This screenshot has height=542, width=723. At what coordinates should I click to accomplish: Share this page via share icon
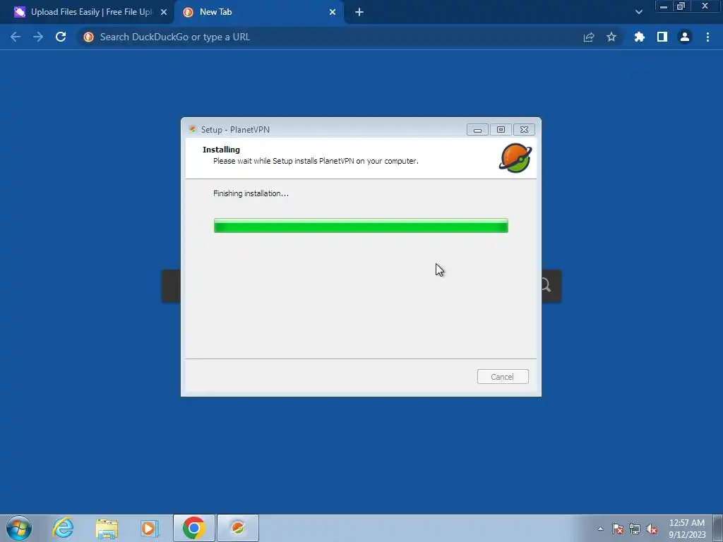click(589, 37)
